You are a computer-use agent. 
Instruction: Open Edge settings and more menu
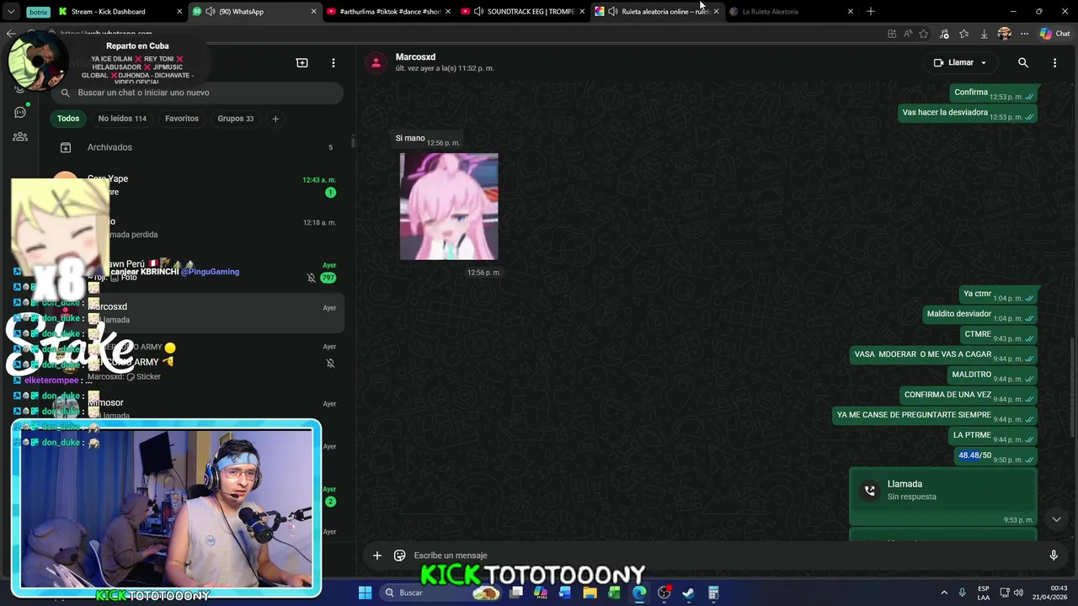coord(1024,34)
